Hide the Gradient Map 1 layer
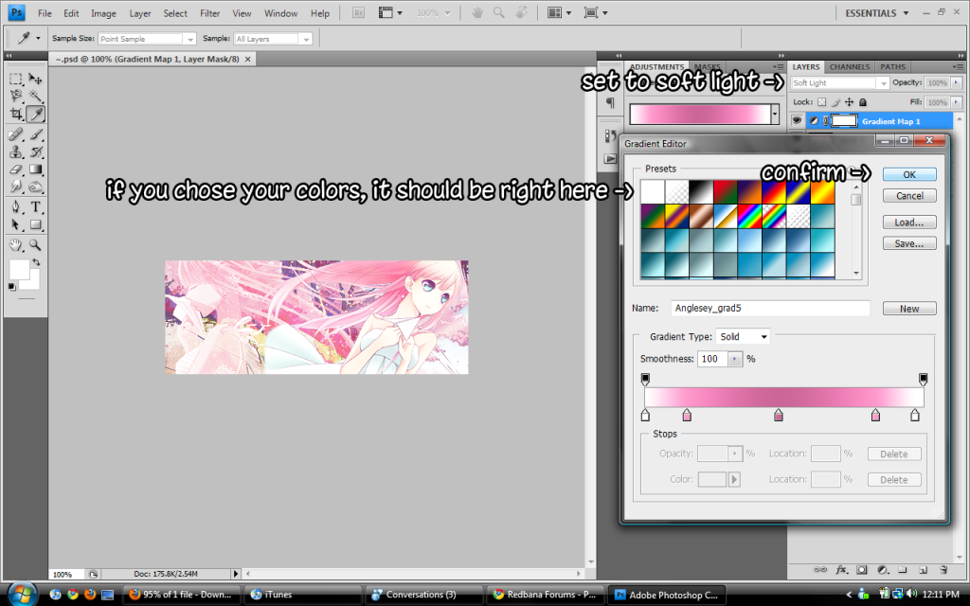This screenshot has width=970, height=606. pos(797,120)
